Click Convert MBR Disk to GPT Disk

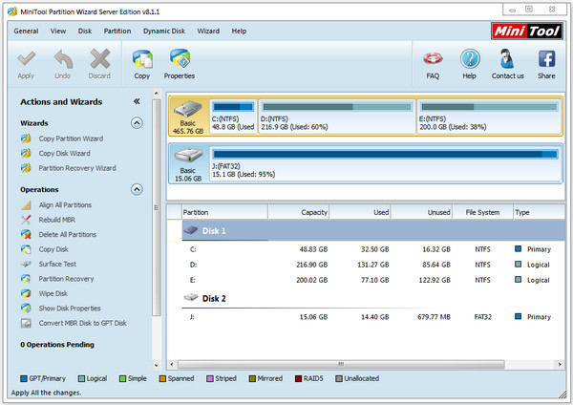coord(82,323)
